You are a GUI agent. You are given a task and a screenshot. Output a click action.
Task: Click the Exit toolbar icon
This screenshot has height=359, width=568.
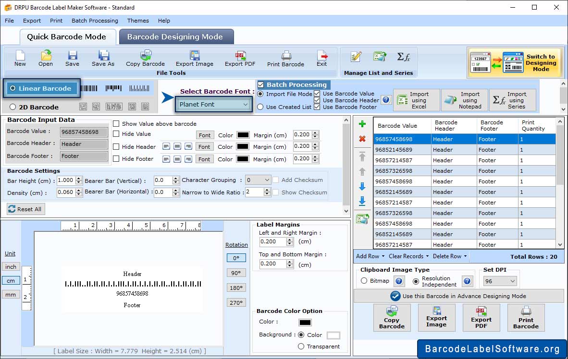(321, 58)
